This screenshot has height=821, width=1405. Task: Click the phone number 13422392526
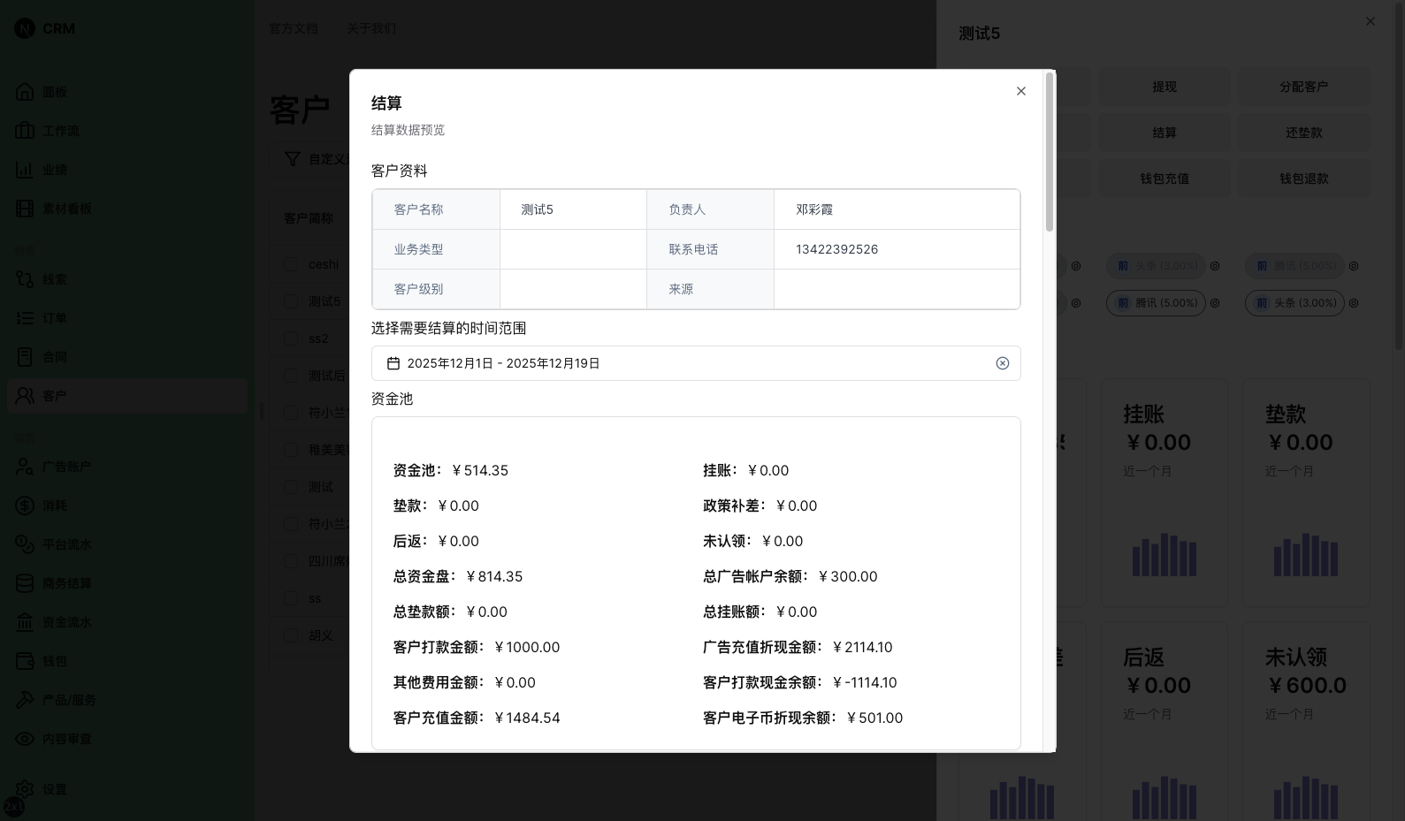[x=836, y=249]
